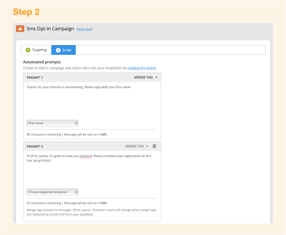The width and height of the screenshot is (286, 235).
Task: Click into the Prompt 2 message text area
Action: click(x=92, y=169)
